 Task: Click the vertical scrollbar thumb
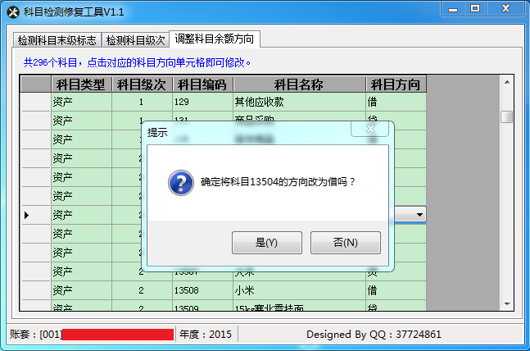click(507, 117)
